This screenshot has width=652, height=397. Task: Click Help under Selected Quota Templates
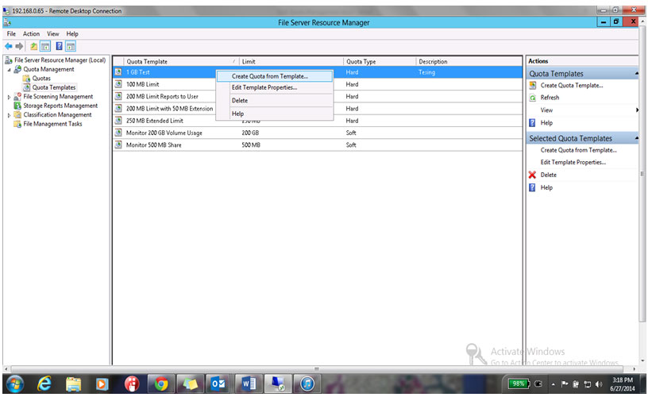pos(546,187)
